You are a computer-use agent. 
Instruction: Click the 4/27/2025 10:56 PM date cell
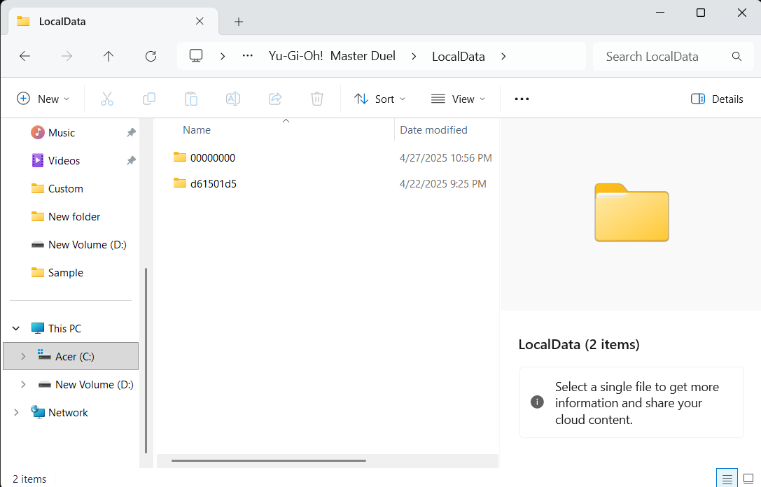click(x=445, y=157)
